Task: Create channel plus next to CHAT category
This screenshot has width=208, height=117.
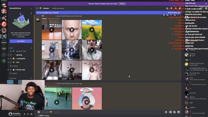Action: tap(31, 48)
